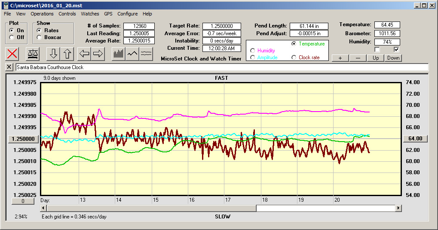The image size is (438, 230).
Task: Click the Barometer value field
Action: coord(387,33)
